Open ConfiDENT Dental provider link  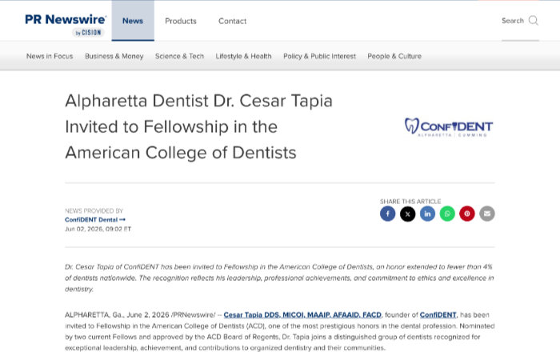[95, 220]
